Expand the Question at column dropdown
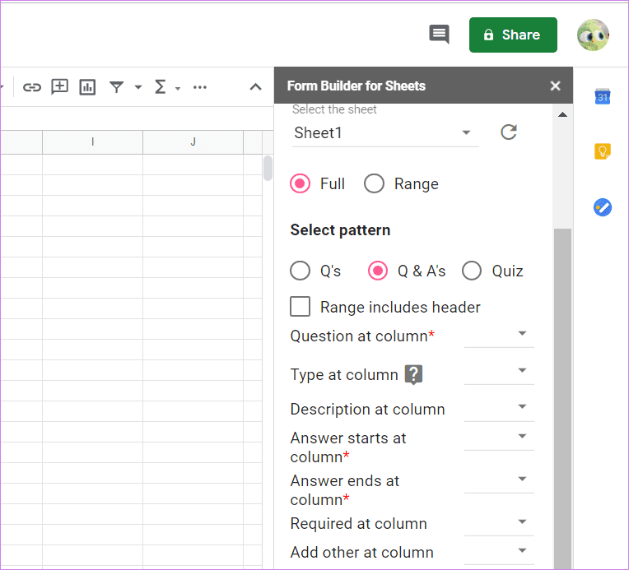Screen dimensions: 629x570 (x=499, y=335)
